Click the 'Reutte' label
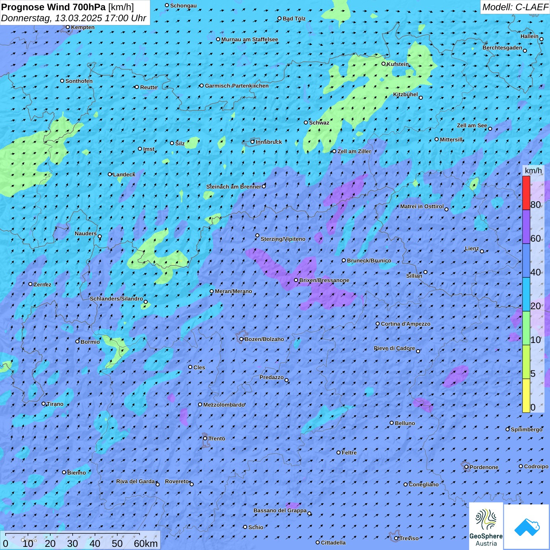The width and height of the screenshot is (550, 550). pos(149,87)
